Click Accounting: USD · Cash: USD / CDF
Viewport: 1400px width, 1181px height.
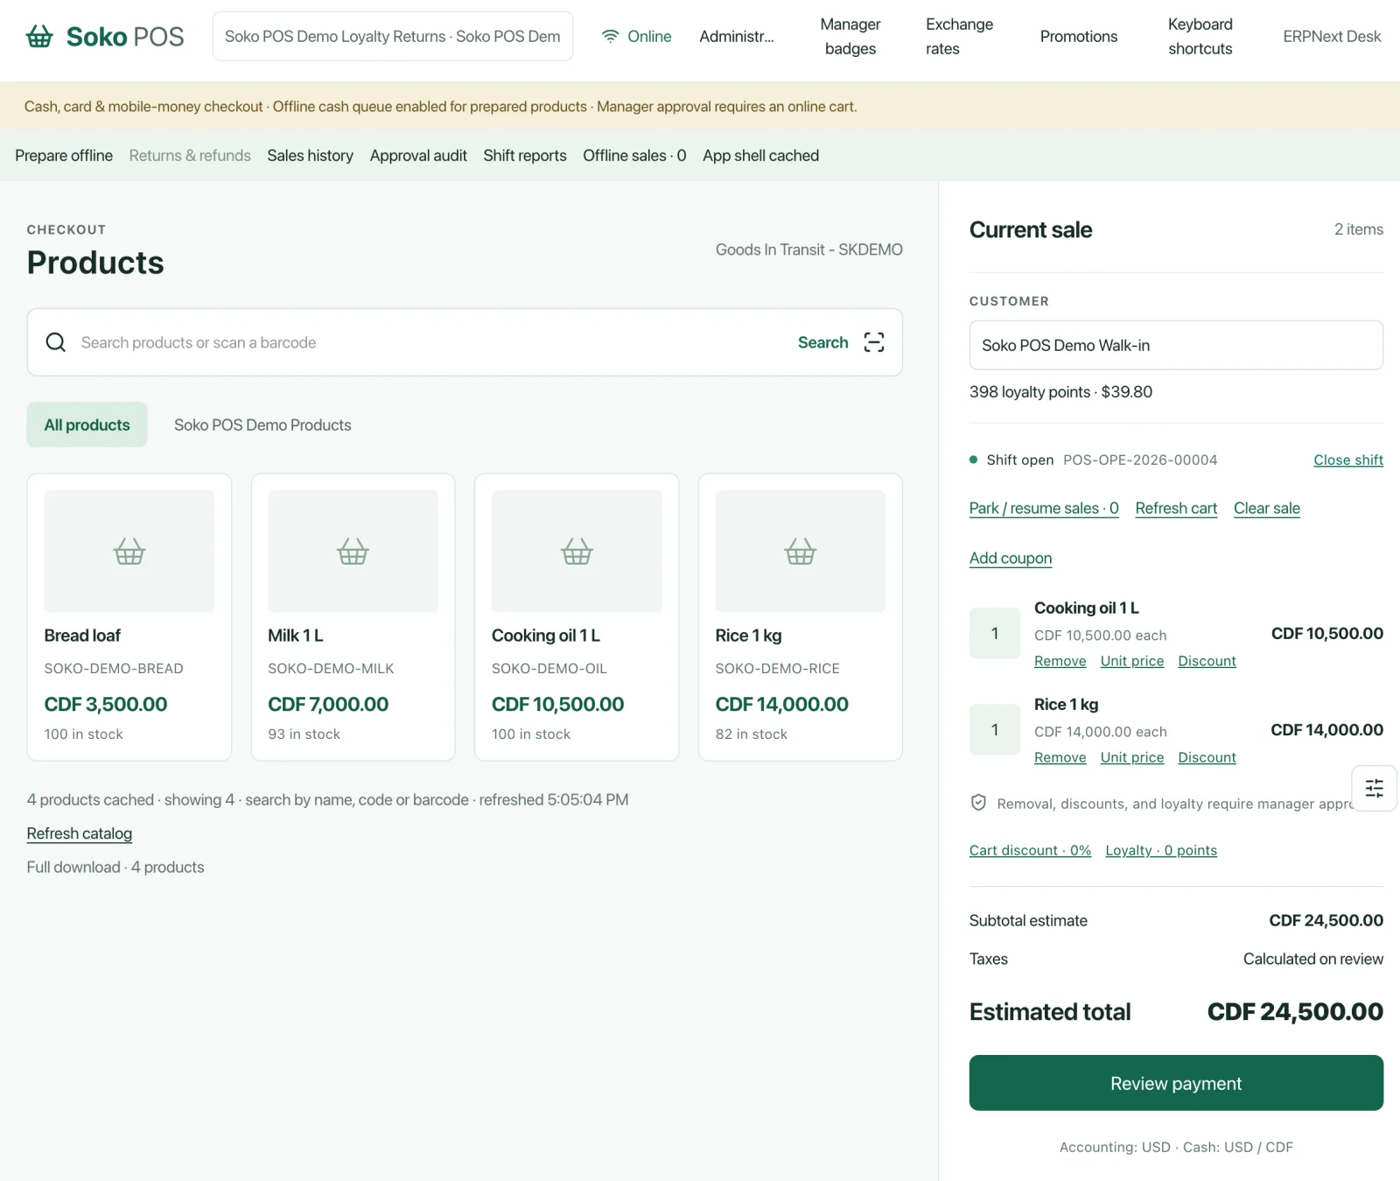point(1176,1147)
